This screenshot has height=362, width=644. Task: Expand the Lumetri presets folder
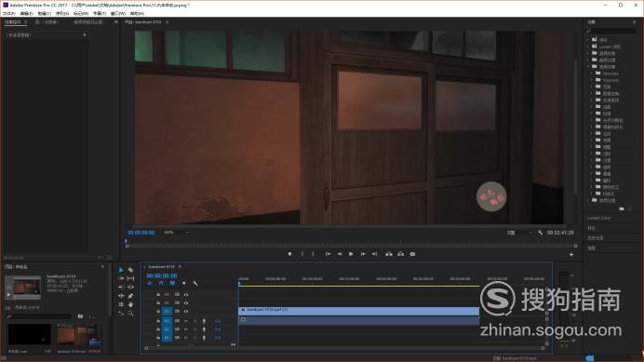[588, 47]
